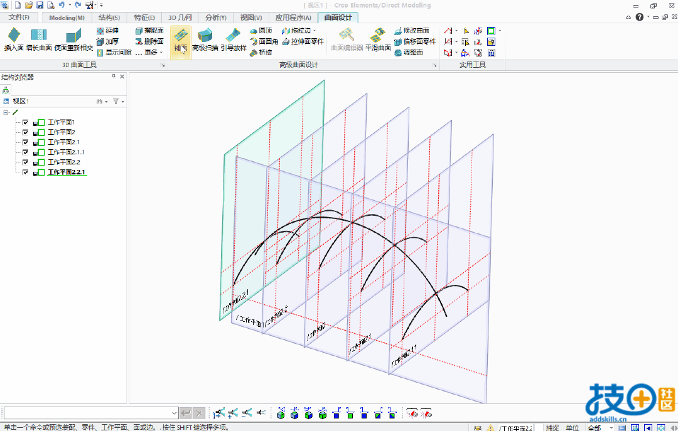678x431 pixels.
Task: Click the structure tree icon in browser panel
Action: pyautogui.click(x=6, y=90)
